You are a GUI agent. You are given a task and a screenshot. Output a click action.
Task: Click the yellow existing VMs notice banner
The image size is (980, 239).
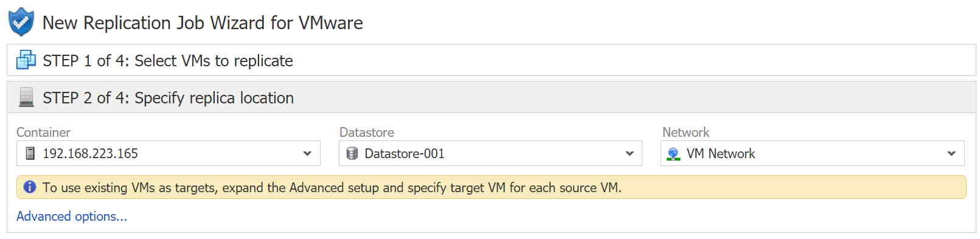point(491,187)
